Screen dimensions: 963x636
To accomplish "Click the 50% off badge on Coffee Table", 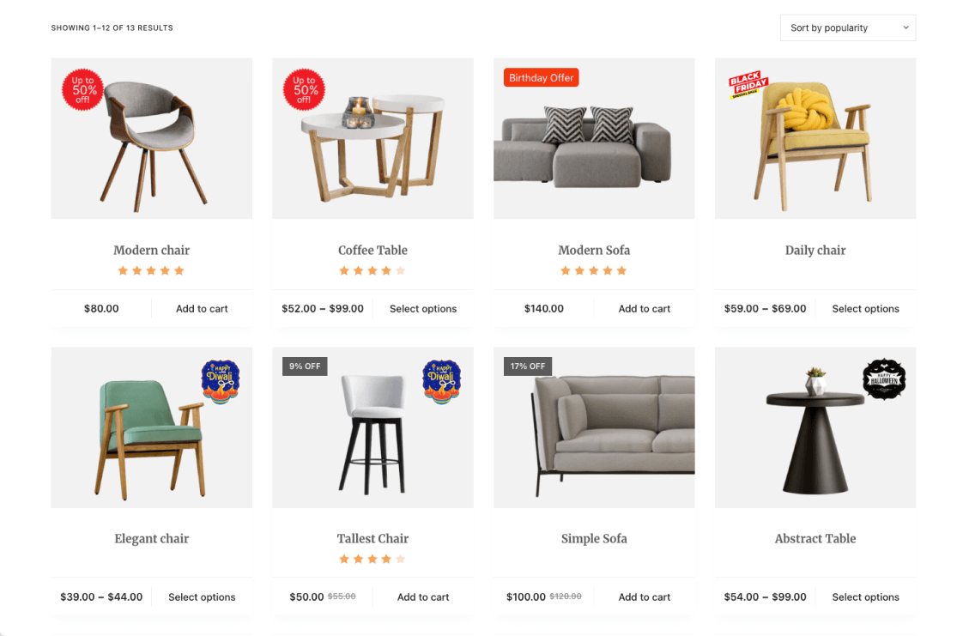I will coord(304,89).
